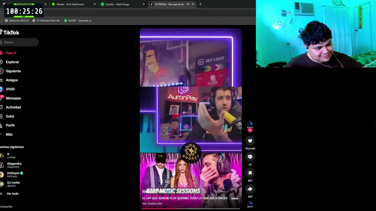The width and height of the screenshot is (376, 211).
Task: Open the Paletools v26.0.28 bookmark
Action: click(x=17, y=21)
